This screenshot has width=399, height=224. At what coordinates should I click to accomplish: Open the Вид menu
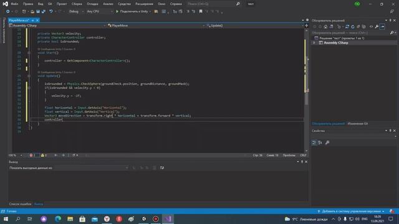[x=41, y=4]
